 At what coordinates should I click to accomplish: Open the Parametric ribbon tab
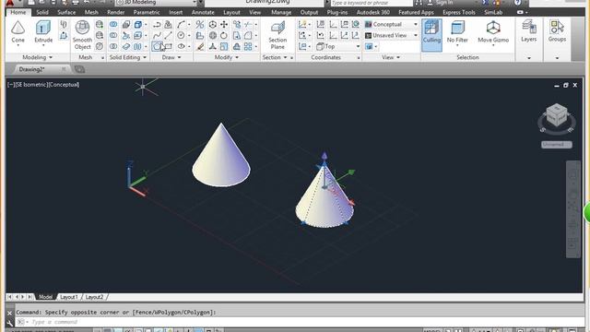pyautogui.click(x=147, y=12)
